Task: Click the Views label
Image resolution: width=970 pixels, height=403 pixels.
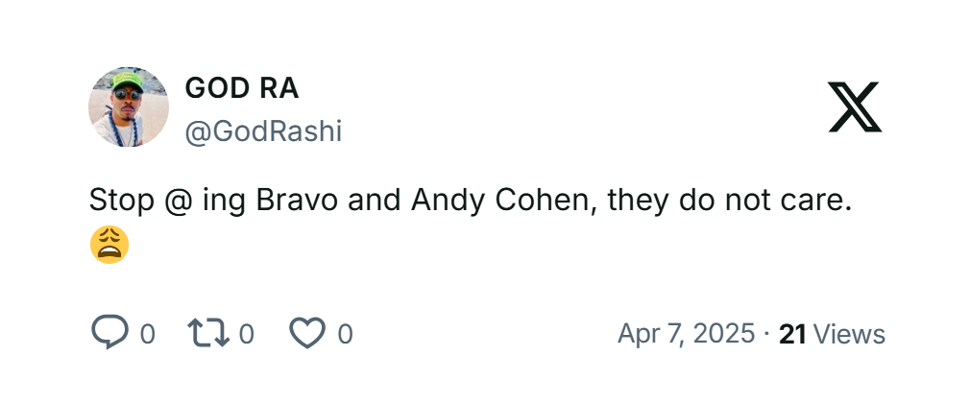Action: coord(848,334)
